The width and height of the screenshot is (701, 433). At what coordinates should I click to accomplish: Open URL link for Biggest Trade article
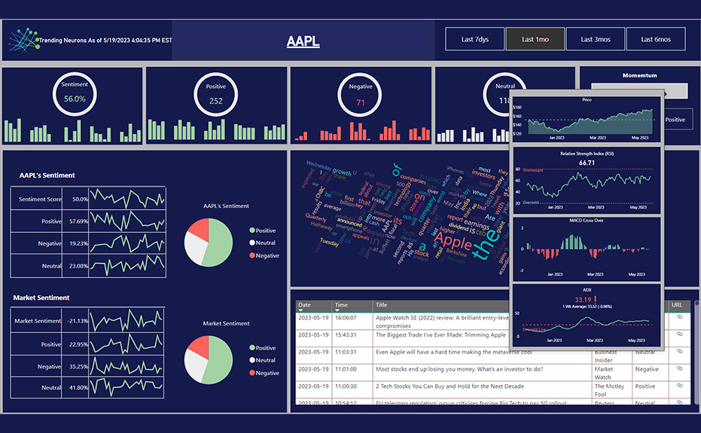pos(679,335)
